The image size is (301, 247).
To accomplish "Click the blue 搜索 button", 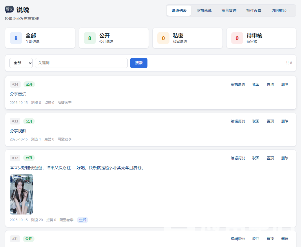I will [x=138, y=63].
